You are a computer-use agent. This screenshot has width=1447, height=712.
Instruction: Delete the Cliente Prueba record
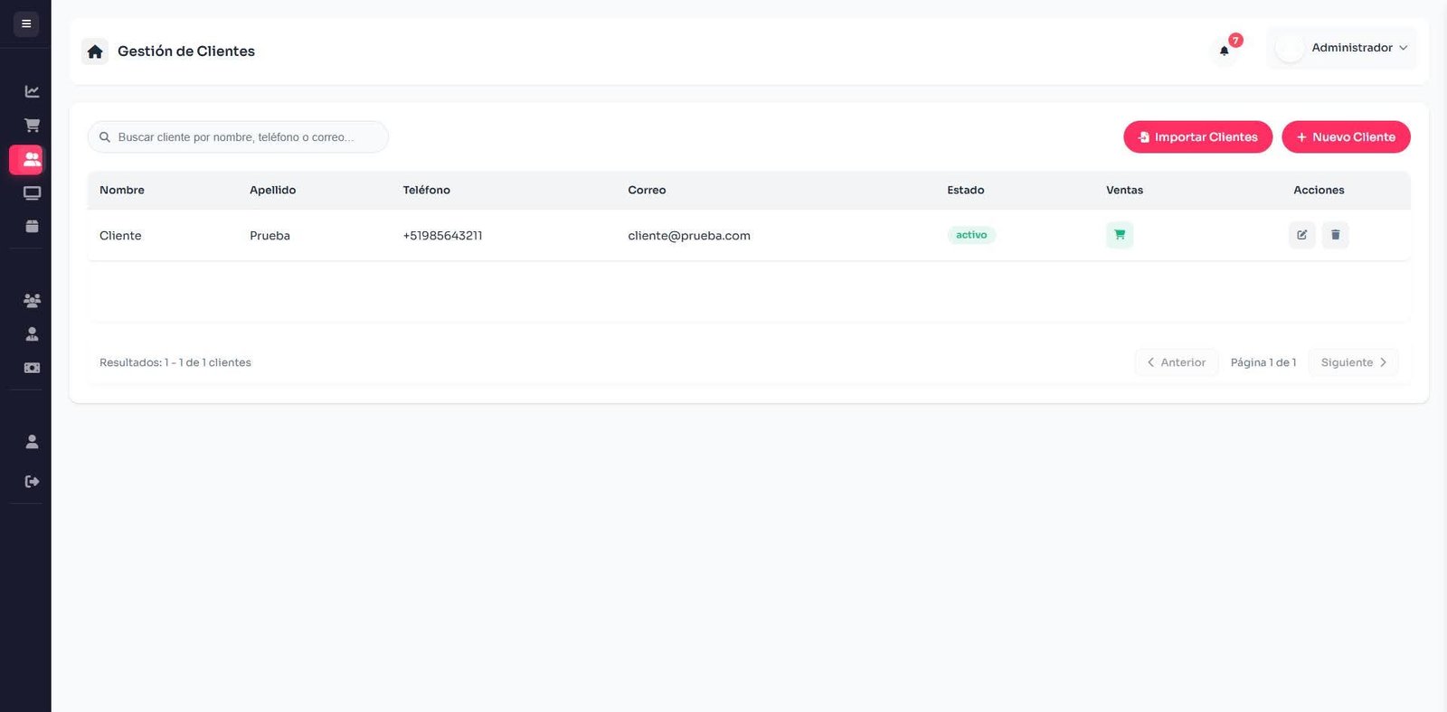1335,235
